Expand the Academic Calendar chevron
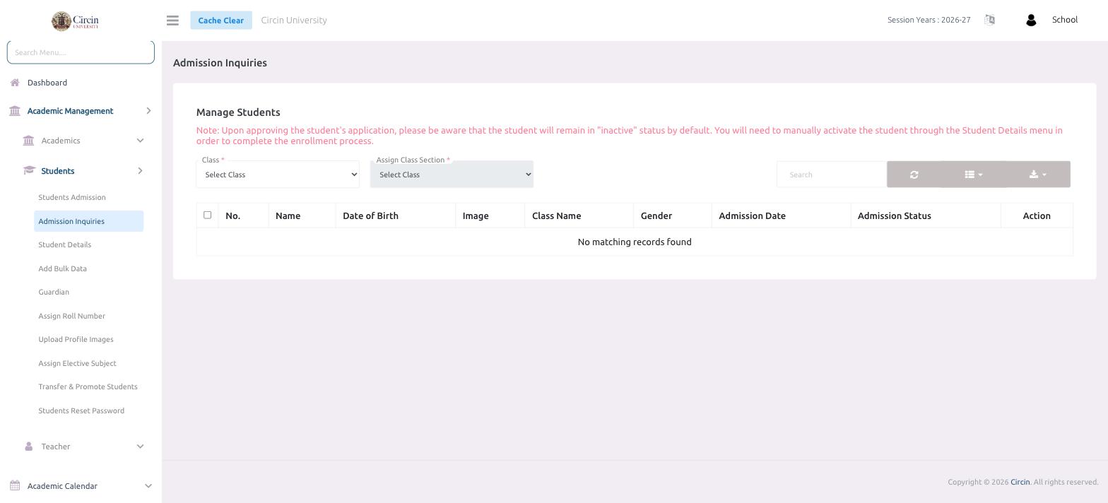This screenshot has width=1108, height=503. click(x=148, y=486)
